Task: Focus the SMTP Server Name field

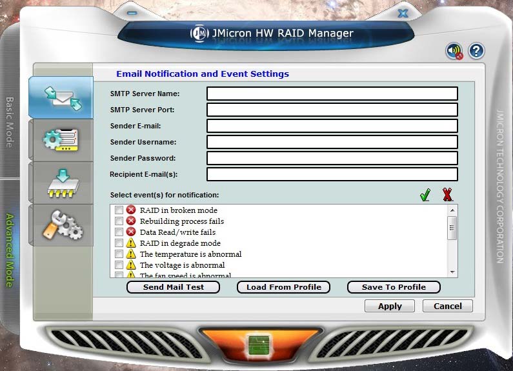Action: pos(332,94)
